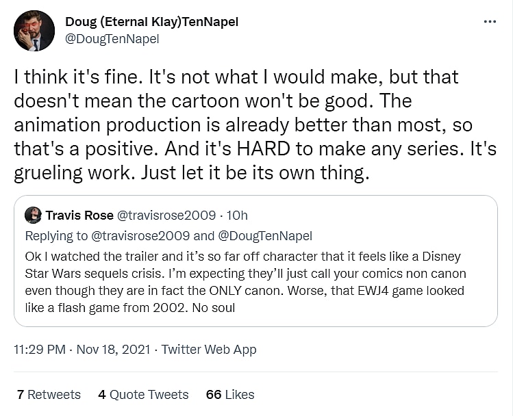Click the 11:29 PM tweet timestamp
Viewport: 513px width, 416px height.
pyautogui.click(x=39, y=350)
